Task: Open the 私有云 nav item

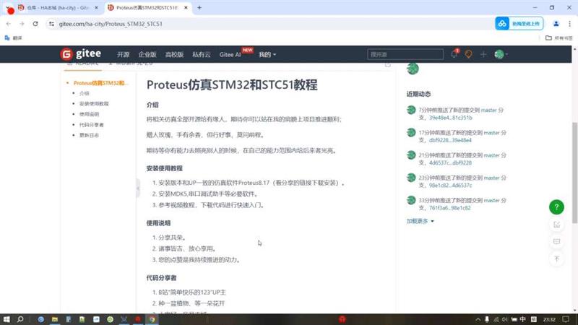Action: [x=202, y=55]
